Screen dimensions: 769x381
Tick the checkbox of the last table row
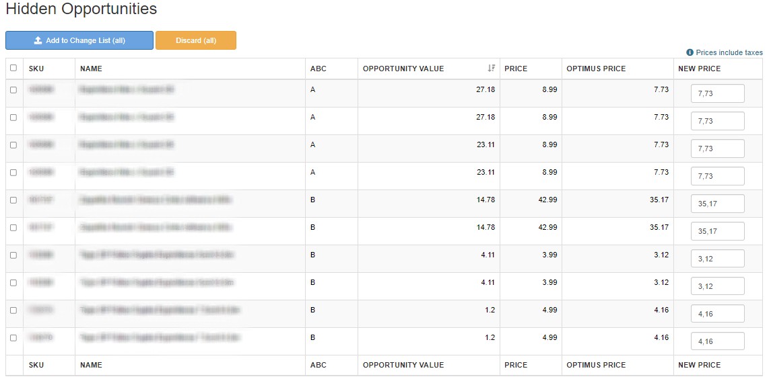coord(13,337)
